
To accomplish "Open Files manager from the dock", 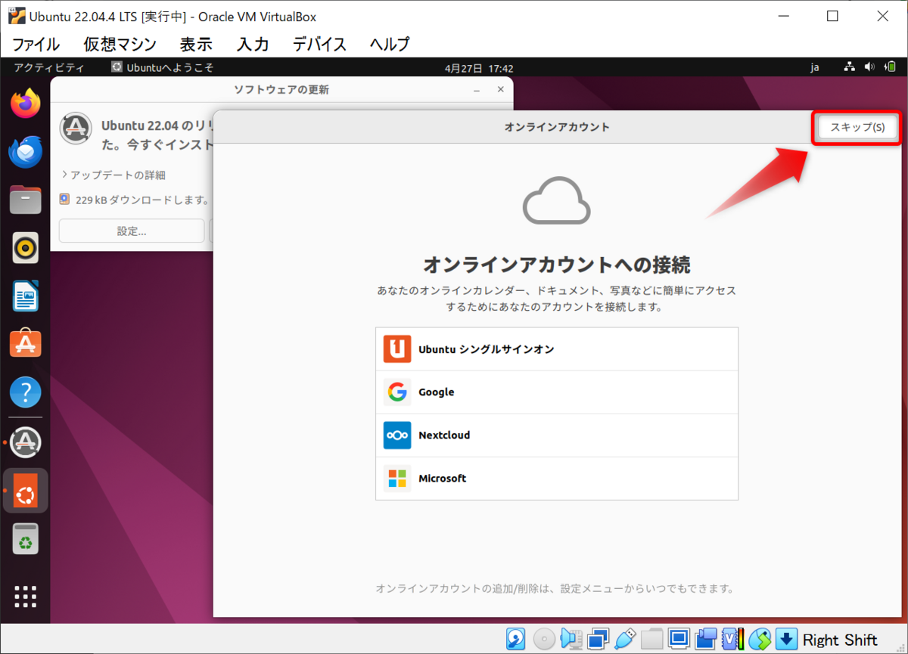I will (26, 200).
